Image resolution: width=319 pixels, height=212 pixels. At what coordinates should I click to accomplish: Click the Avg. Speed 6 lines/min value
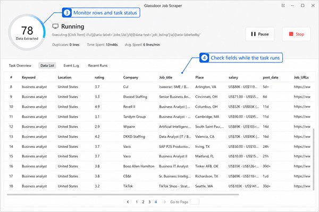[x=152, y=45]
